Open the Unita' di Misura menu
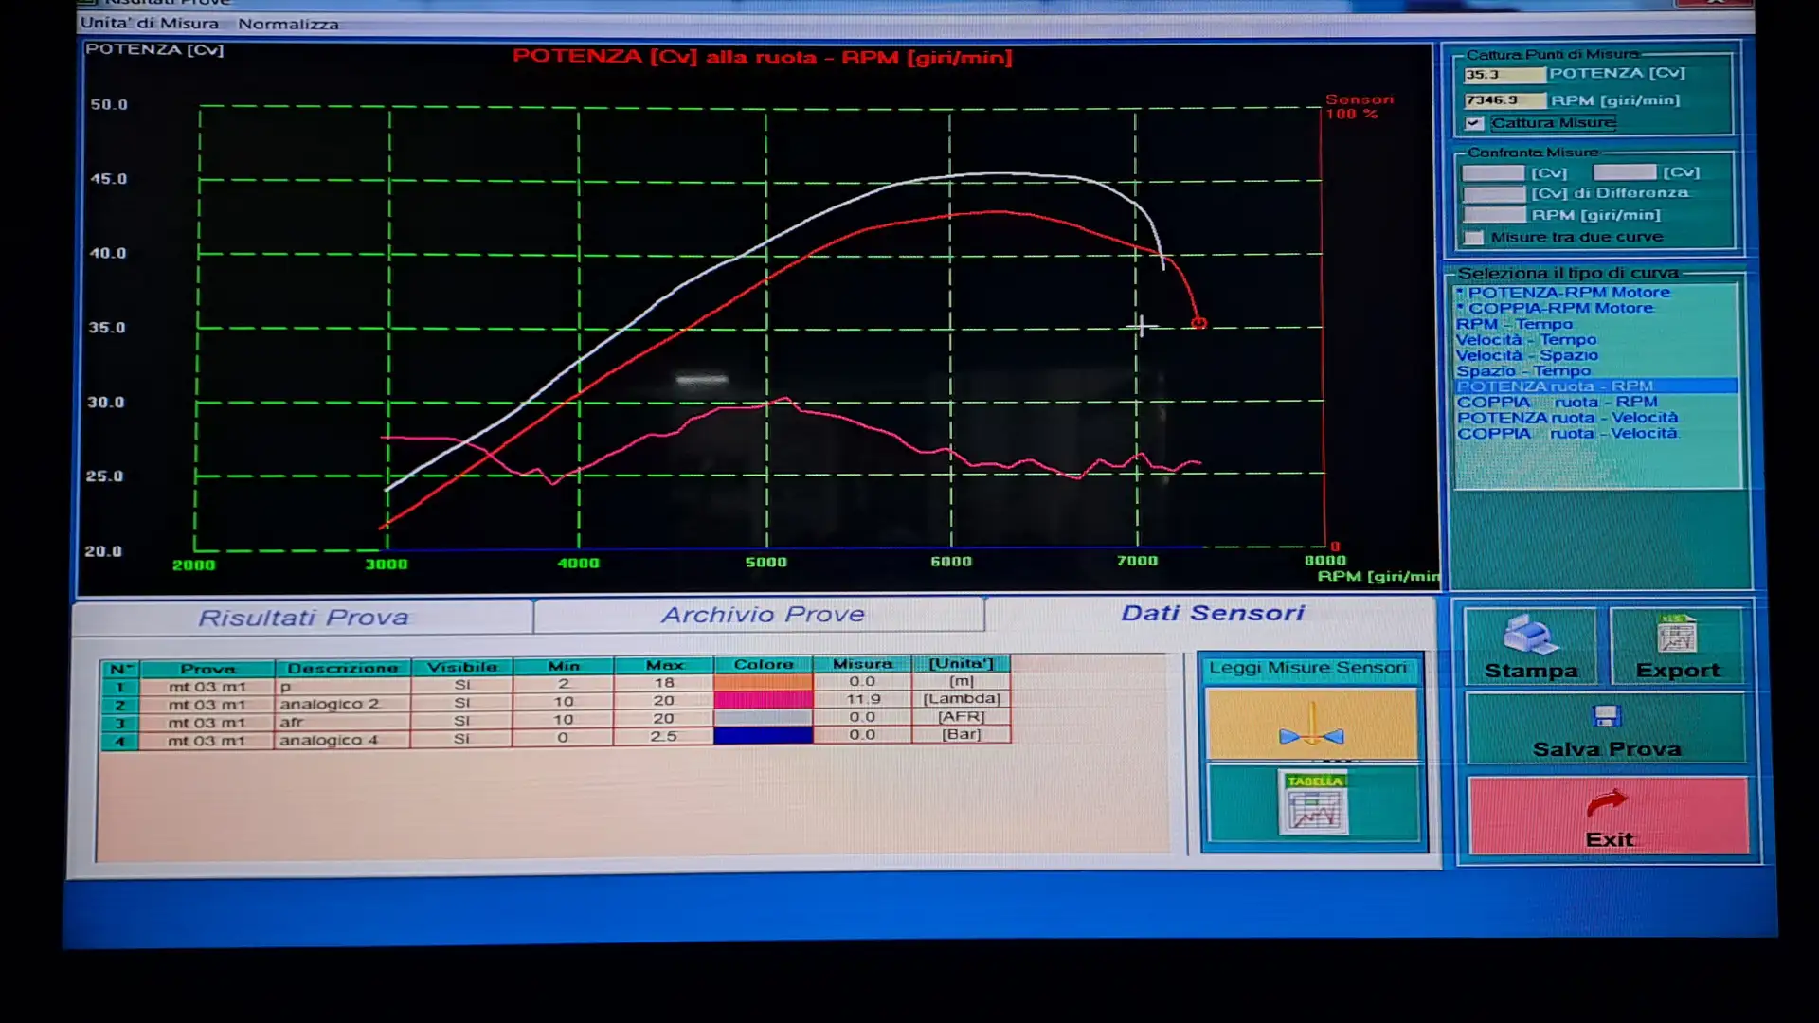Screen dimensions: 1819x1023 coord(150,24)
